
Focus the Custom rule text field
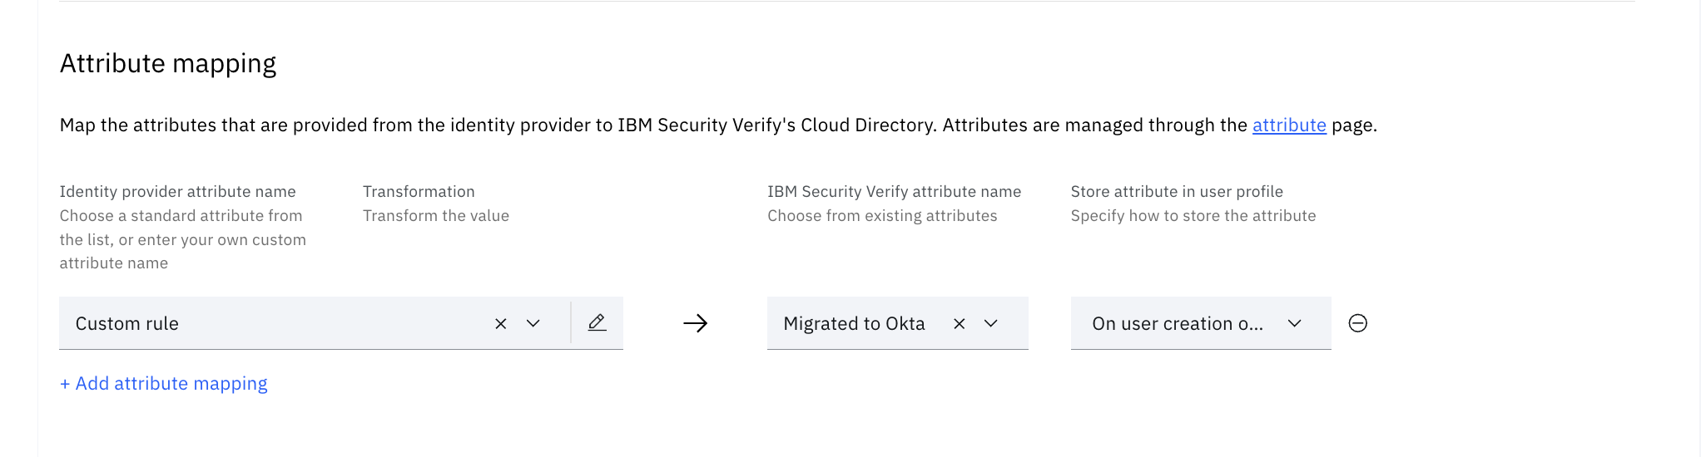[x=275, y=324]
